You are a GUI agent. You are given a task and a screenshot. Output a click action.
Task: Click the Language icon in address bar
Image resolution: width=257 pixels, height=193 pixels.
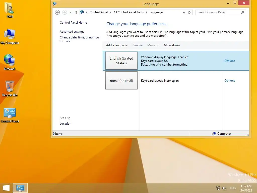pyautogui.click(x=82, y=12)
